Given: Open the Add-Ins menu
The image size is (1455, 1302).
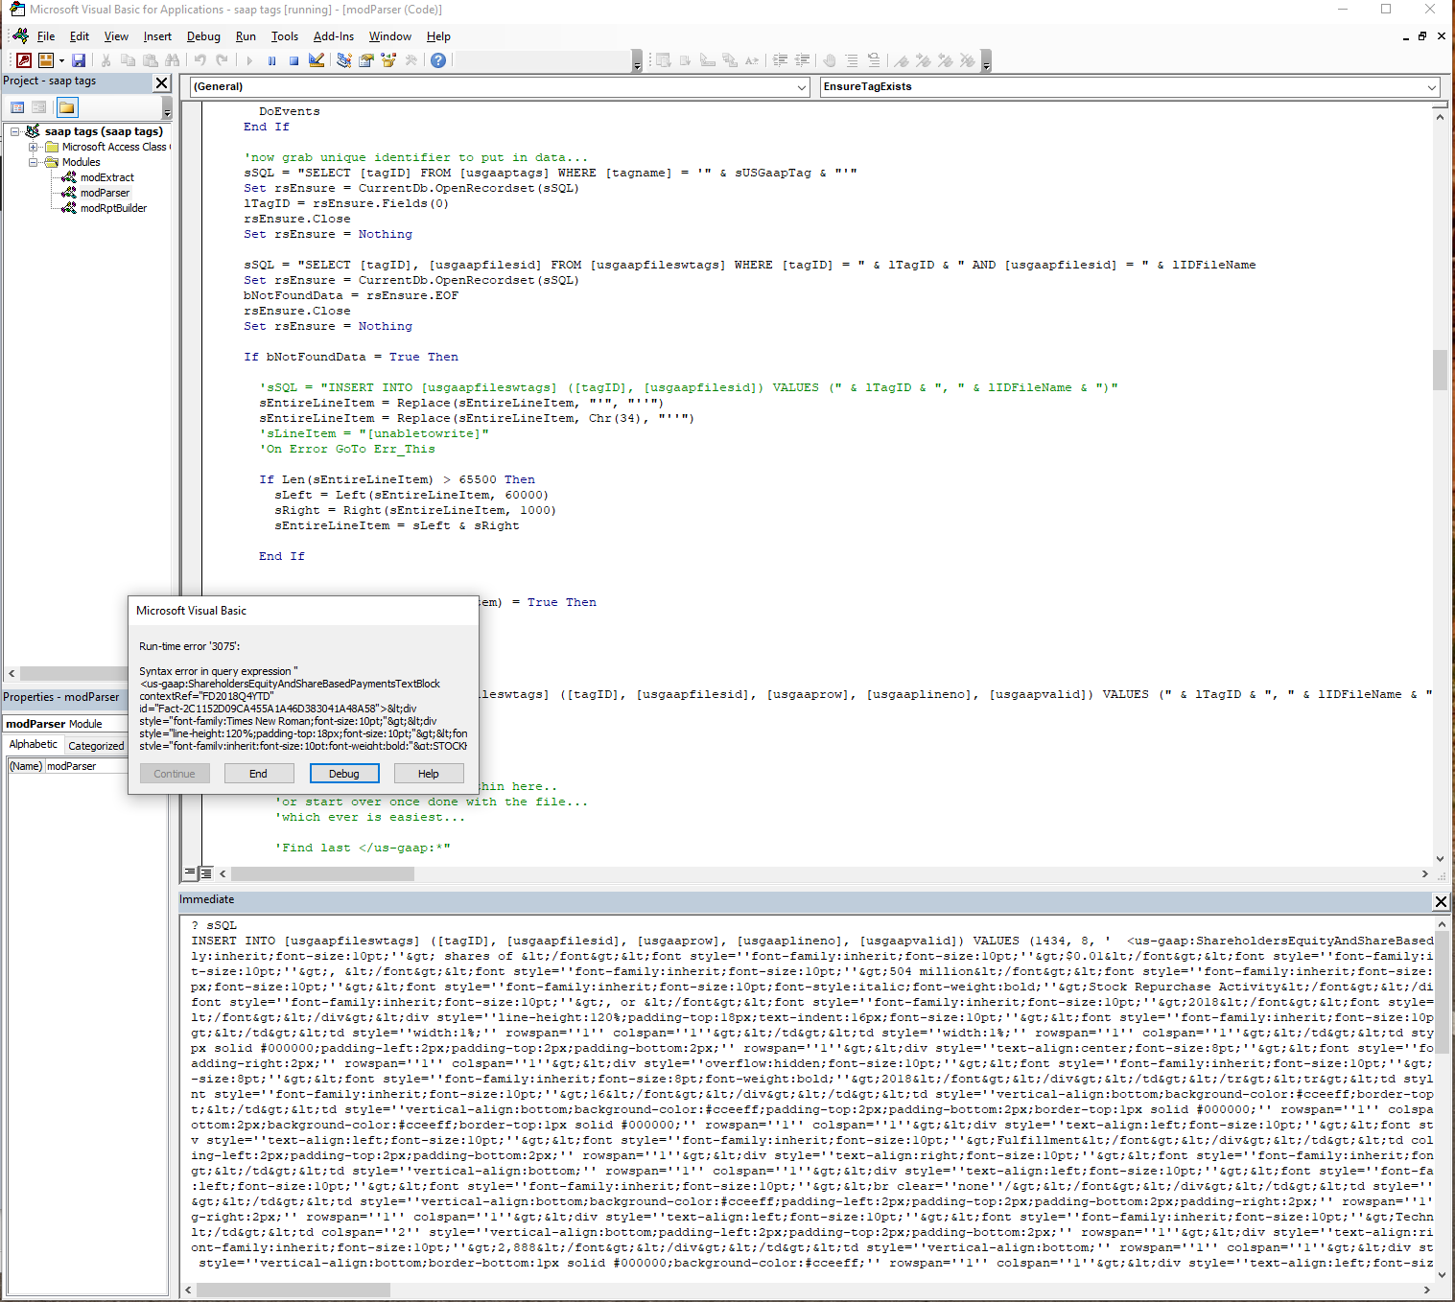Looking at the screenshot, I should click(334, 36).
